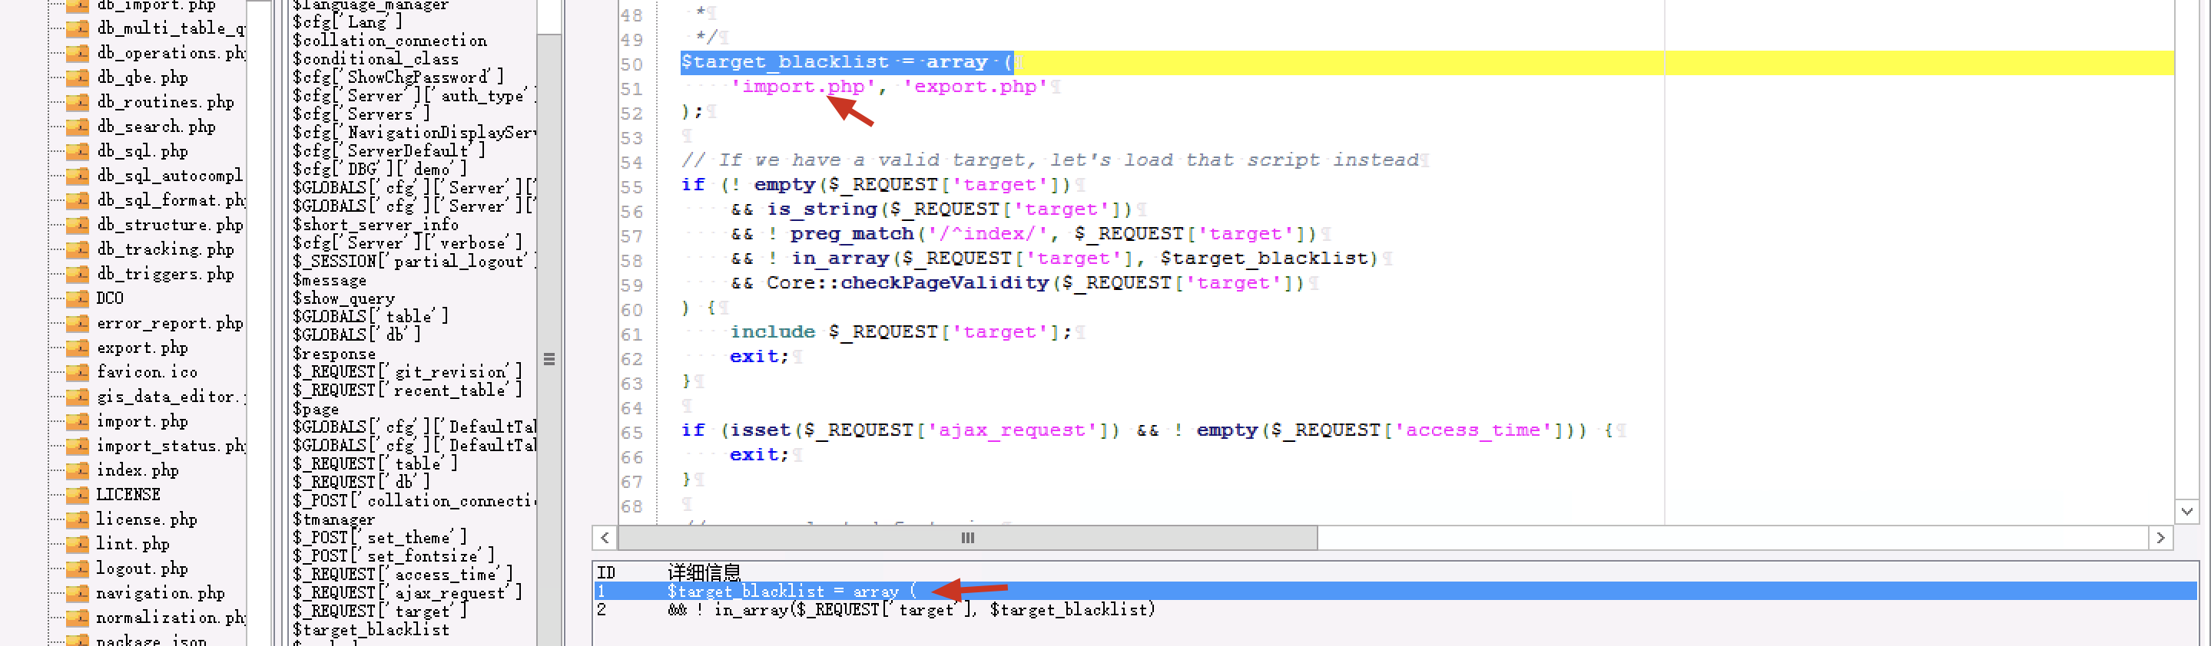This screenshot has height=646, width=2211.
Task: Select $cfg['ServerDefault'] variable entry
Action: pyautogui.click(x=389, y=151)
